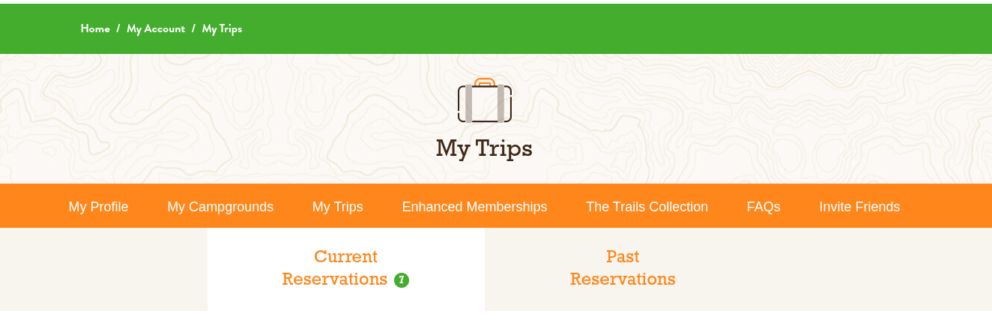Click the green 7 reservations count badge
Image resolution: width=992 pixels, height=323 pixels.
(x=402, y=280)
